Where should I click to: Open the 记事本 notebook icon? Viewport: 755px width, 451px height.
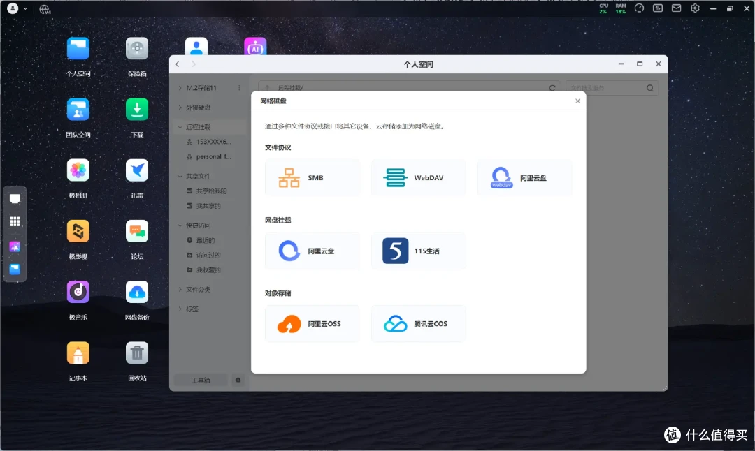78,353
